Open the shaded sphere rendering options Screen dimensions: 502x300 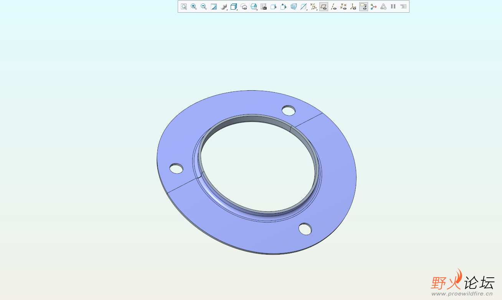[224, 7]
